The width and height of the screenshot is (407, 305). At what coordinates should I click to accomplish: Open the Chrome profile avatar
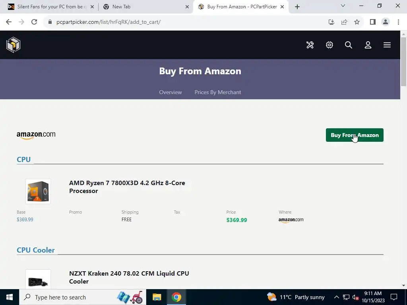[x=386, y=22]
